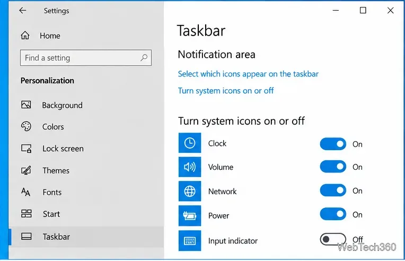Viewport: 405px width, 261px height.
Task: Click the back arrow in Settings
Action: tap(23, 10)
